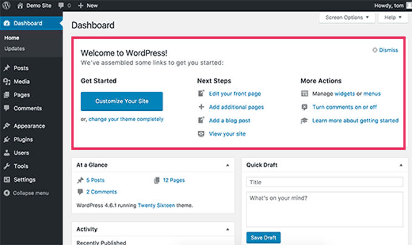412x245 pixels.
Task: Follow View your site link
Action: 227,134
